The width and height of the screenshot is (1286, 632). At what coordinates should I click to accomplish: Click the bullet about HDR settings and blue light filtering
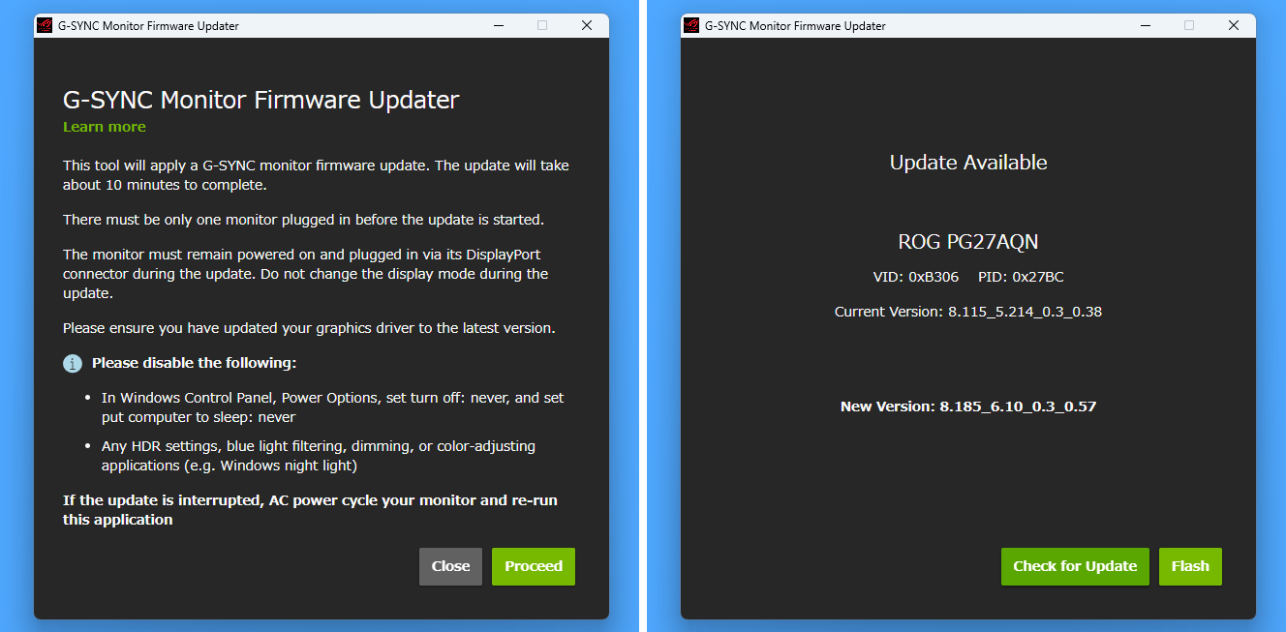click(x=319, y=456)
